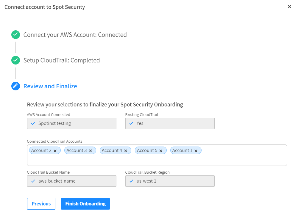
Task: Remove Account 1 tag with its x
Action: pyautogui.click(x=196, y=151)
